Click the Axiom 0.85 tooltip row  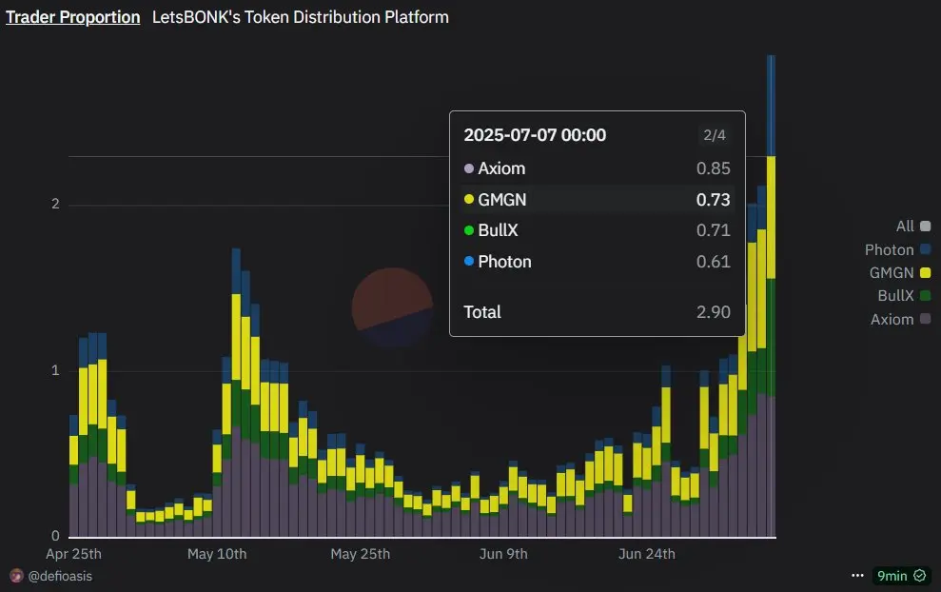(x=598, y=168)
